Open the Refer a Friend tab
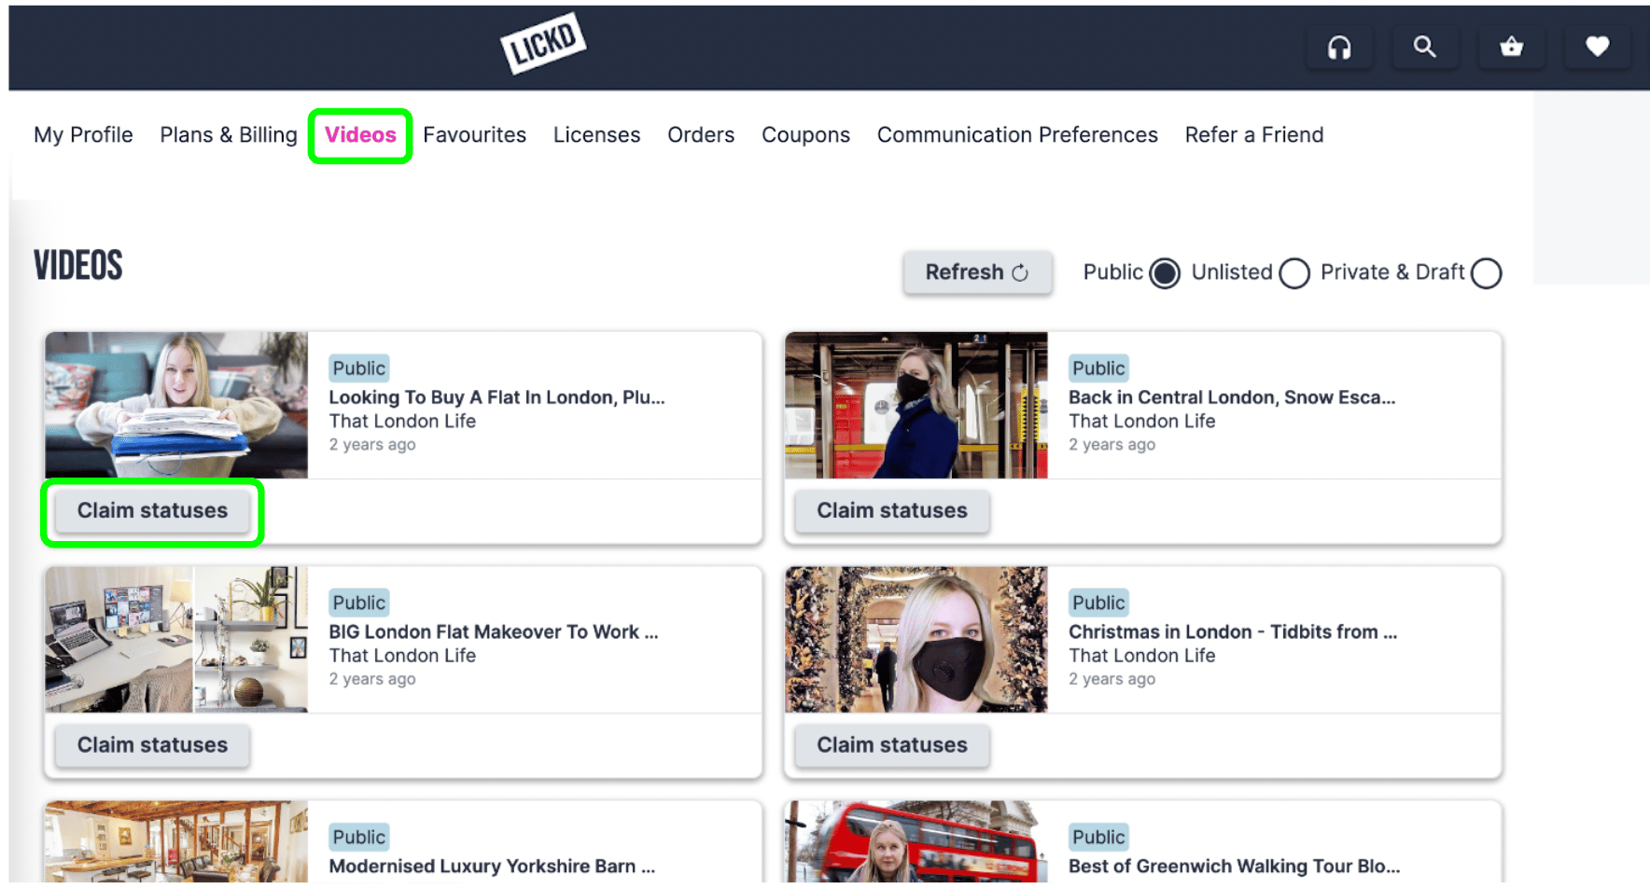This screenshot has width=1650, height=888. tap(1254, 135)
